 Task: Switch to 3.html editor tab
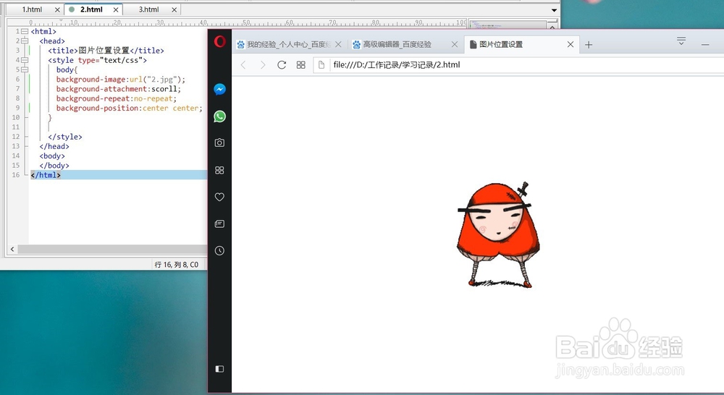click(148, 9)
